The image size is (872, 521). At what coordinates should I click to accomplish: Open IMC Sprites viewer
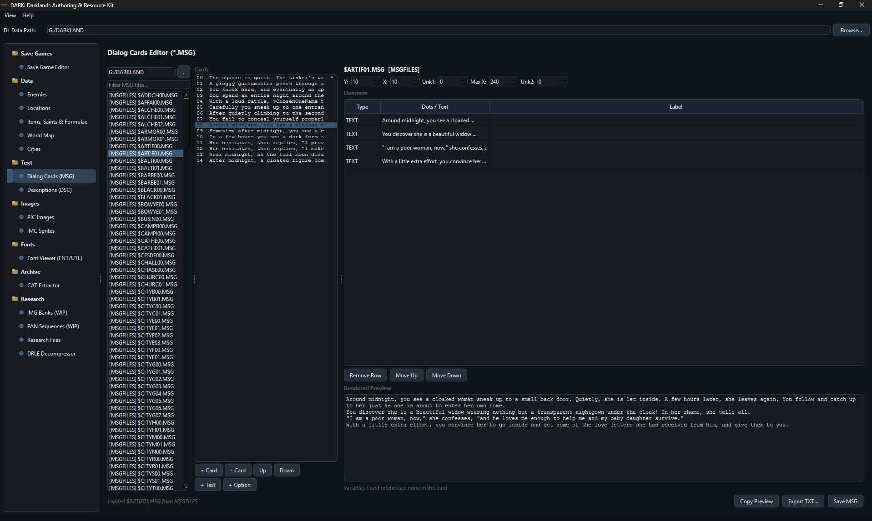[41, 230]
